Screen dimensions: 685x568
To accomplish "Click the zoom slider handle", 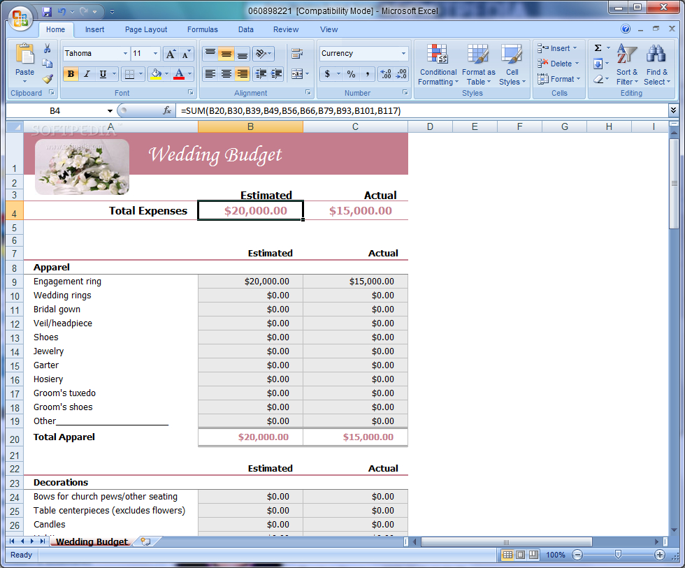I will tap(618, 554).
